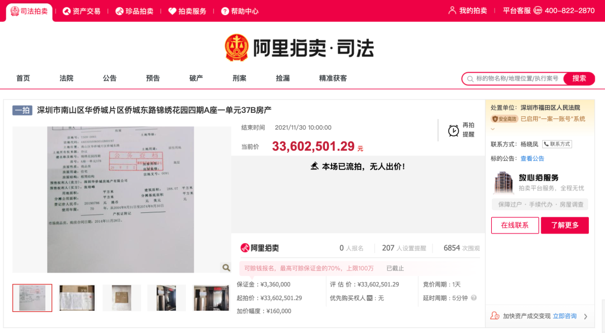Image resolution: width=605 pixels, height=333 pixels.
Task: Open the 立即咨询 link
Action: pyautogui.click(x=565, y=316)
